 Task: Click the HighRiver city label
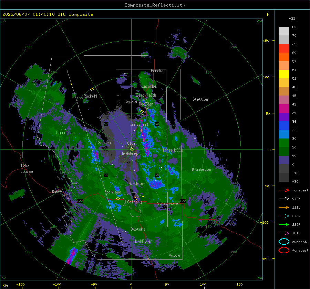(x=143, y=241)
